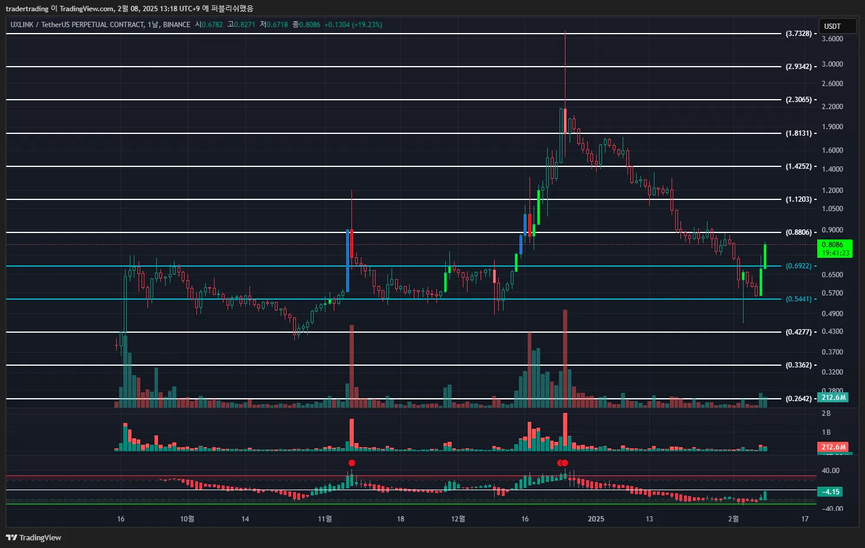
Task: Click the 0.4900 price axis label
Action: pos(832,314)
